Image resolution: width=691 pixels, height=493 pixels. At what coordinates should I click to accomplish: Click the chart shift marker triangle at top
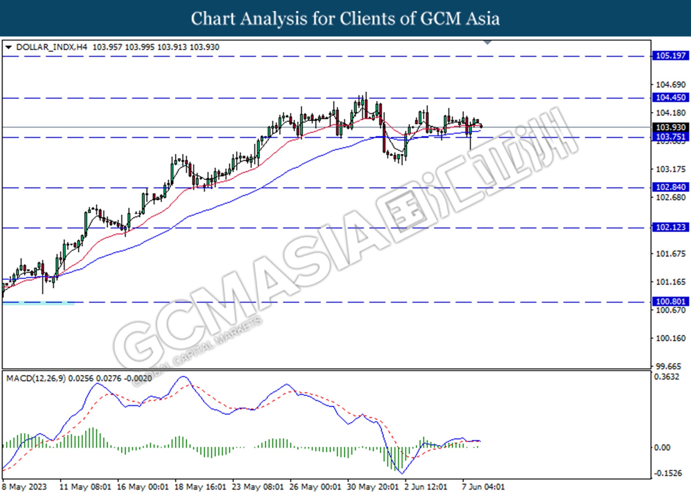(488, 42)
